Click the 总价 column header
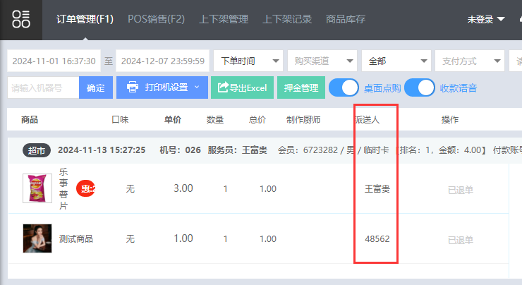 pyautogui.click(x=257, y=119)
